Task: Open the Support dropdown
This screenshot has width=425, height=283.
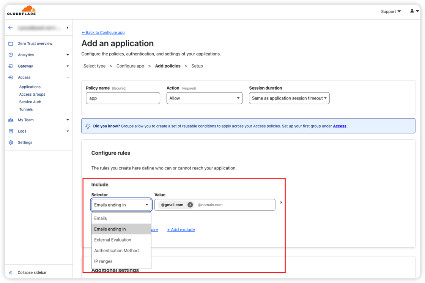Action: point(391,11)
